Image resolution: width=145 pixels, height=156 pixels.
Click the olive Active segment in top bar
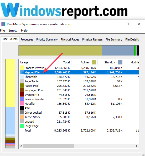(60, 51)
